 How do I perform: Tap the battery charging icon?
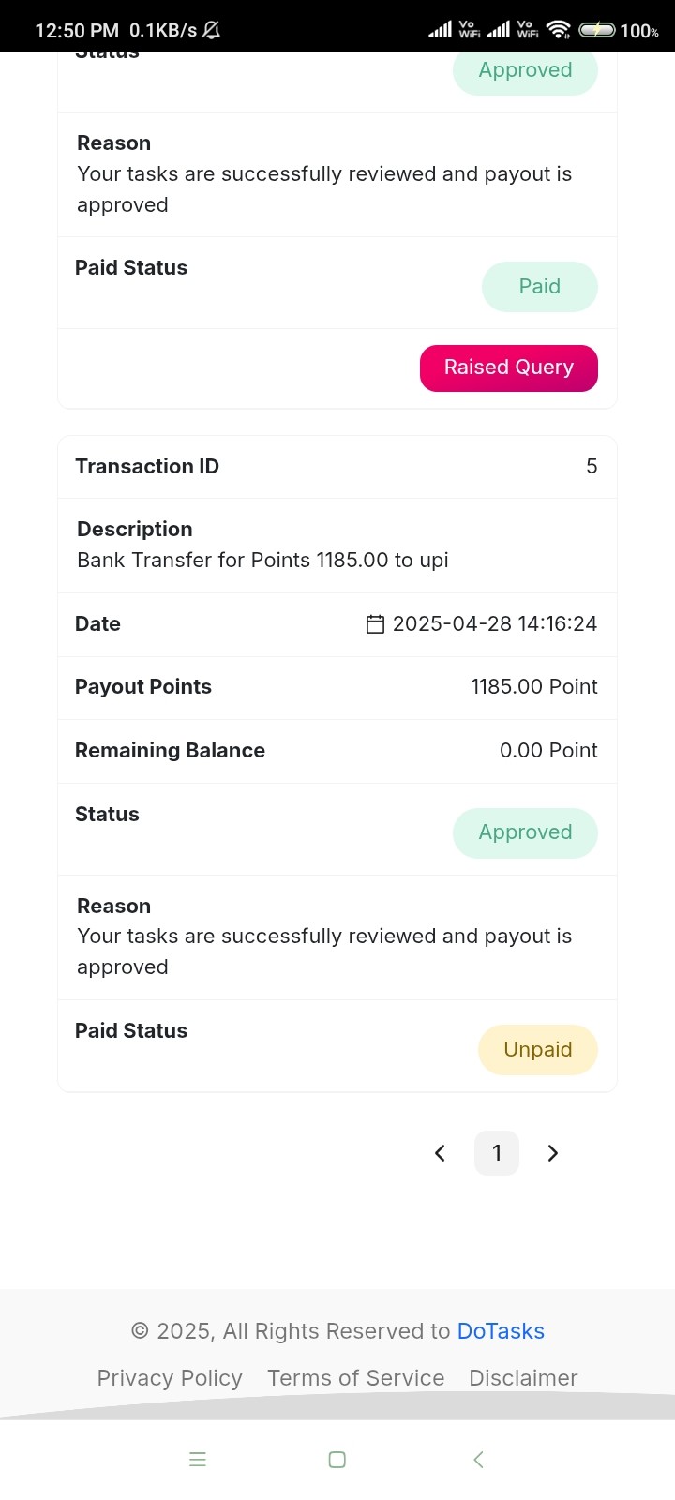(x=597, y=30)
